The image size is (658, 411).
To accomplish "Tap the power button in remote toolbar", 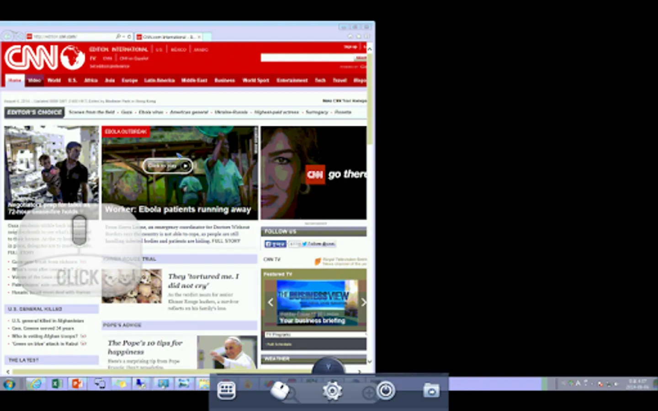I will tap(386, 390).
